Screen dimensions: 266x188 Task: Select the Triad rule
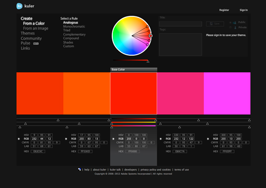point(67,30)
